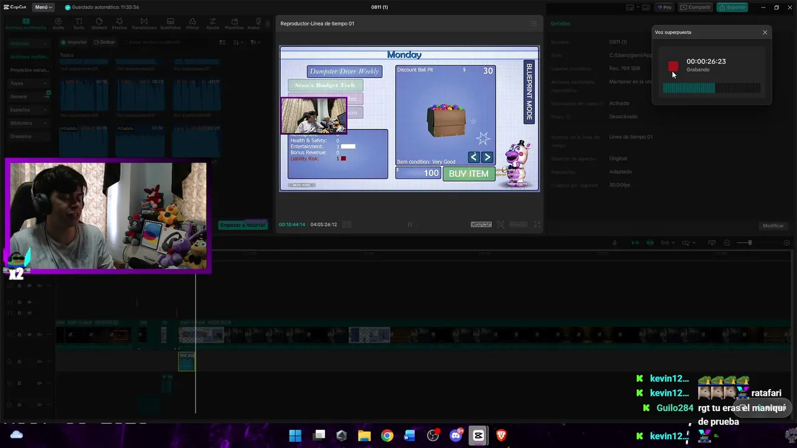Open CapCut from the taskbar

coord(478,436)
